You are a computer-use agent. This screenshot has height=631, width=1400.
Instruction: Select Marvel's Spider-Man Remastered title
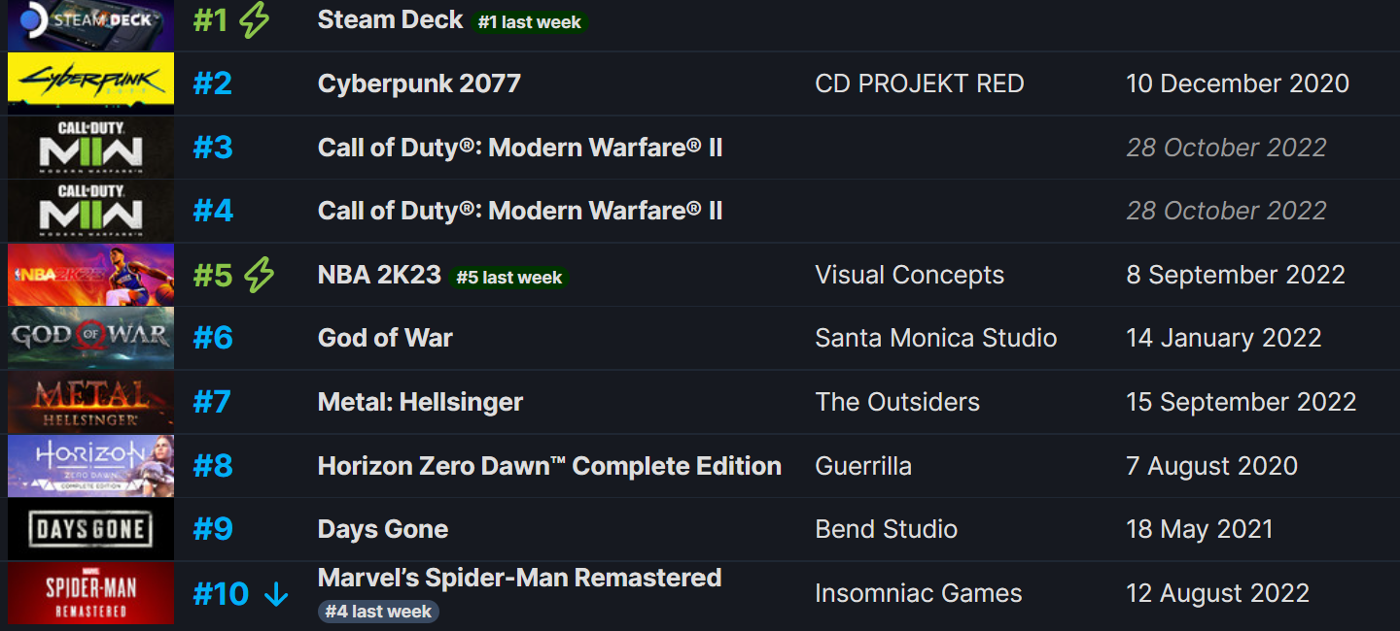point(519,578)
